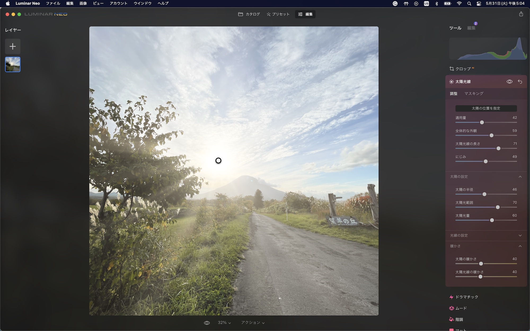The width and height of the screenshot is (530, 331).
Task: Reset the Sunrays tool with undo arrow
Action: click(x=520, y=82)
